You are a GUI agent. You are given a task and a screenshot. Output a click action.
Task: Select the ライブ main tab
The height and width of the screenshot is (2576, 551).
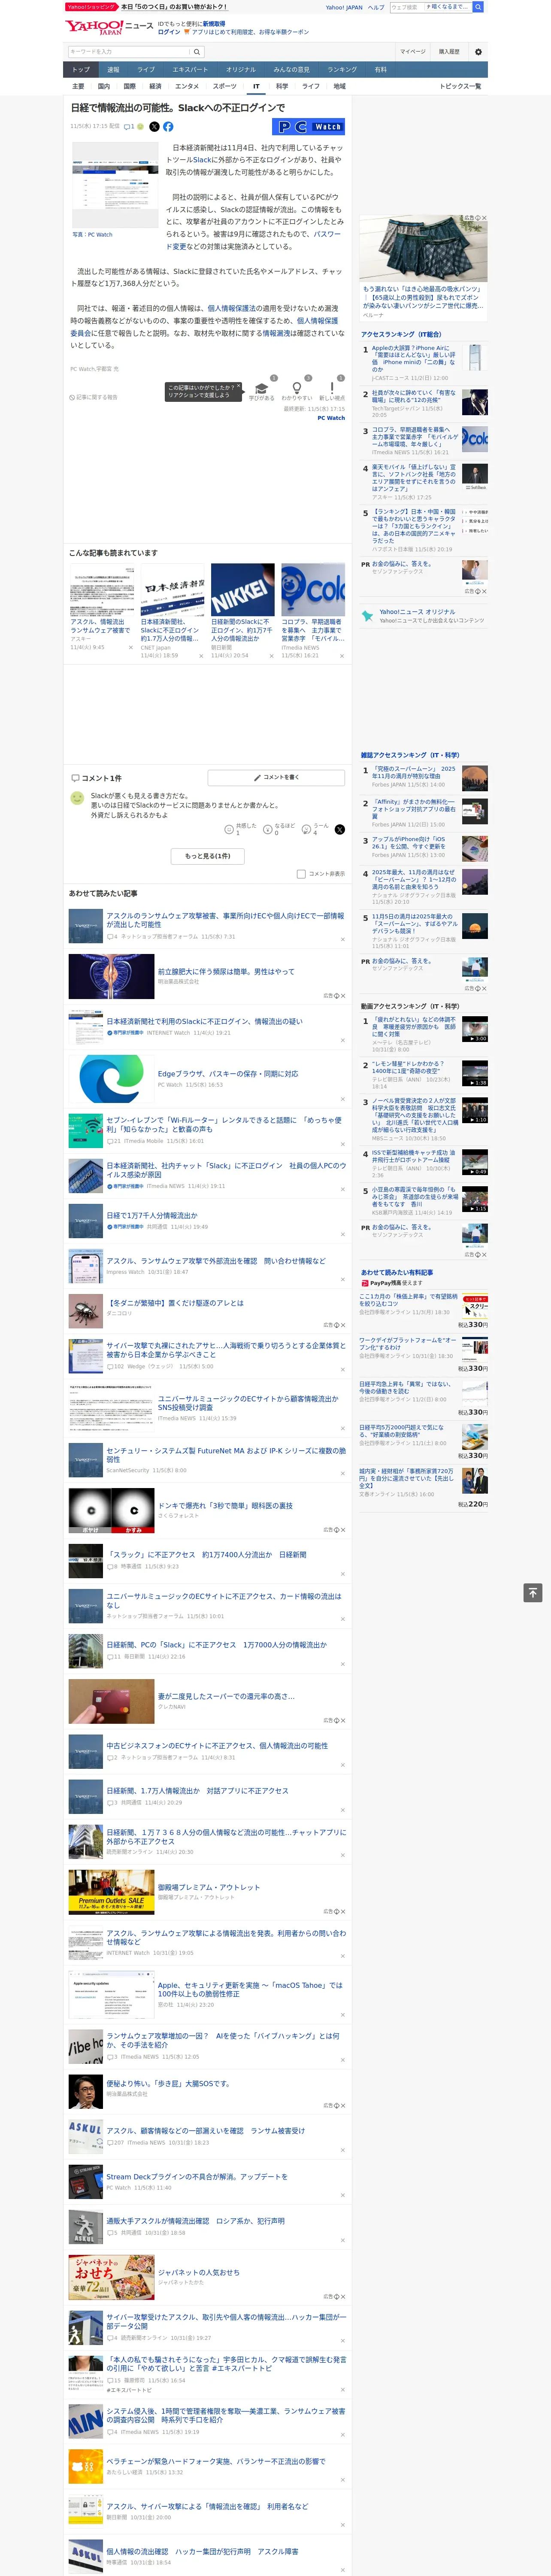tap(146, 70)
